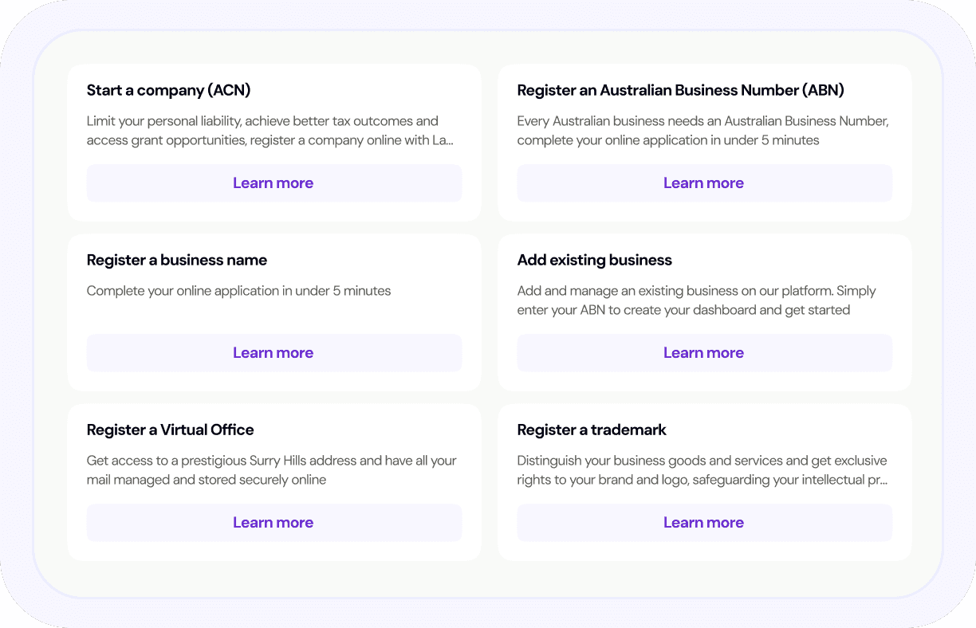Click the description about limiting personal liability
The height and width of the screenshot is (628, 976).
tap(270, 131)
